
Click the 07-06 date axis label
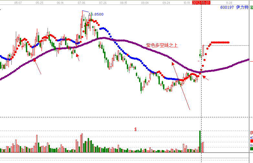pyautogui.click(x=82, y=2)
